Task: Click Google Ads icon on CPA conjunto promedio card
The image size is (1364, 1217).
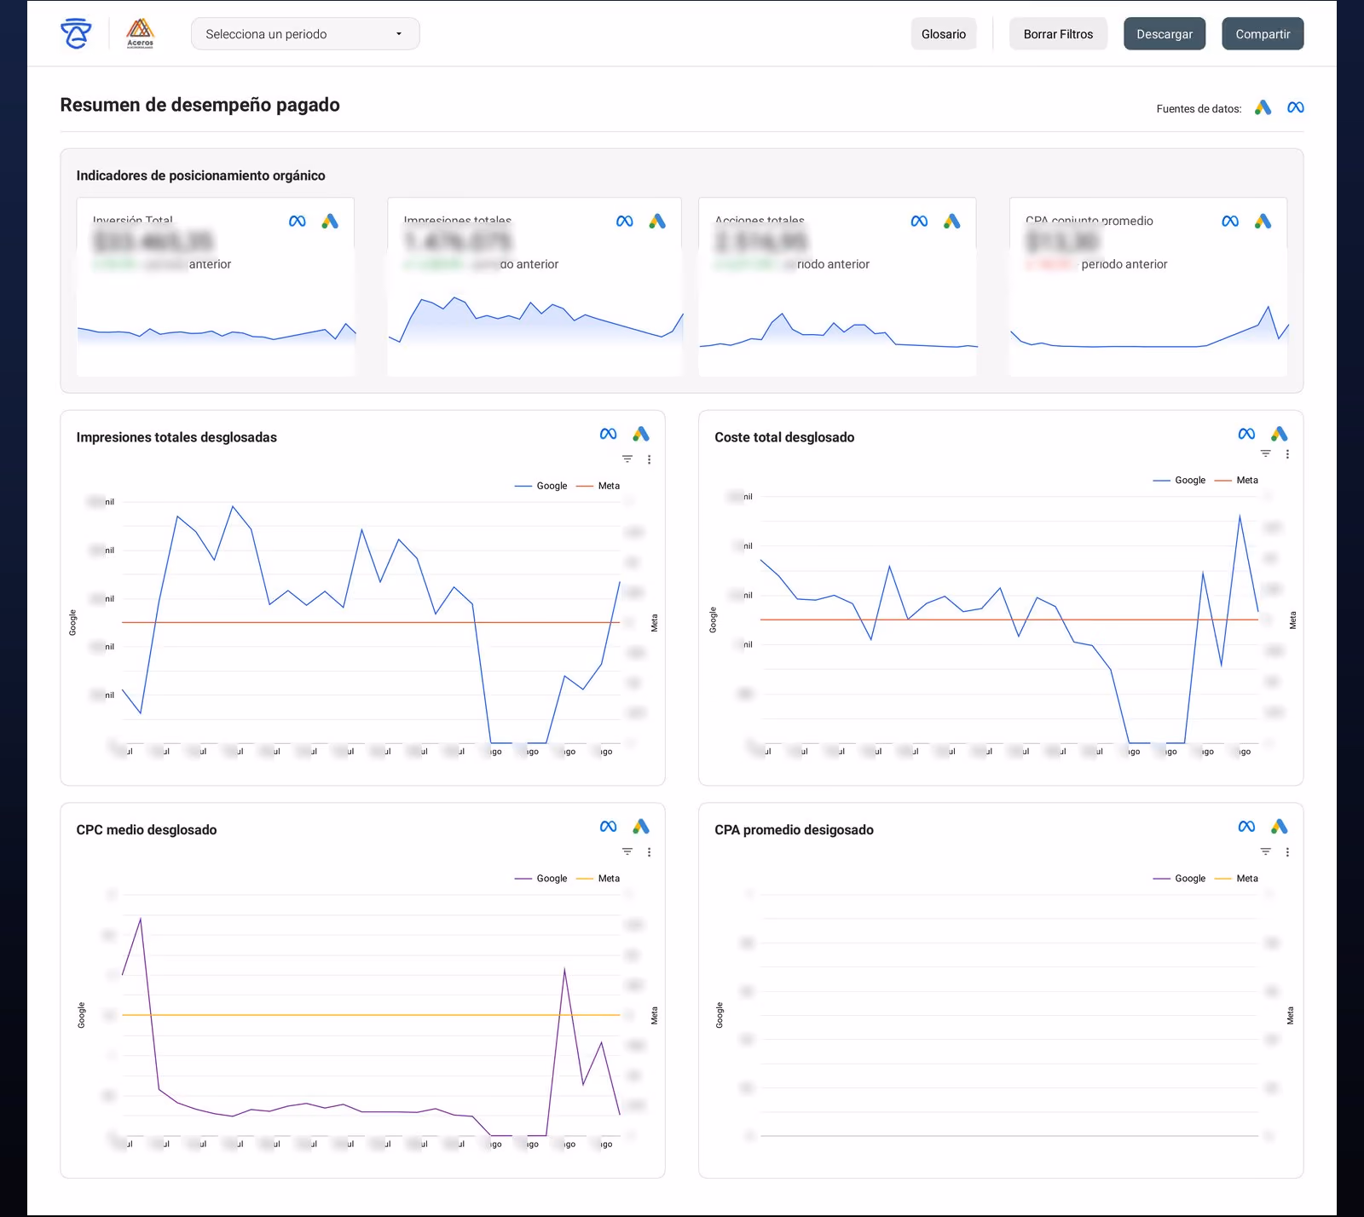Action: [1263, 222]
